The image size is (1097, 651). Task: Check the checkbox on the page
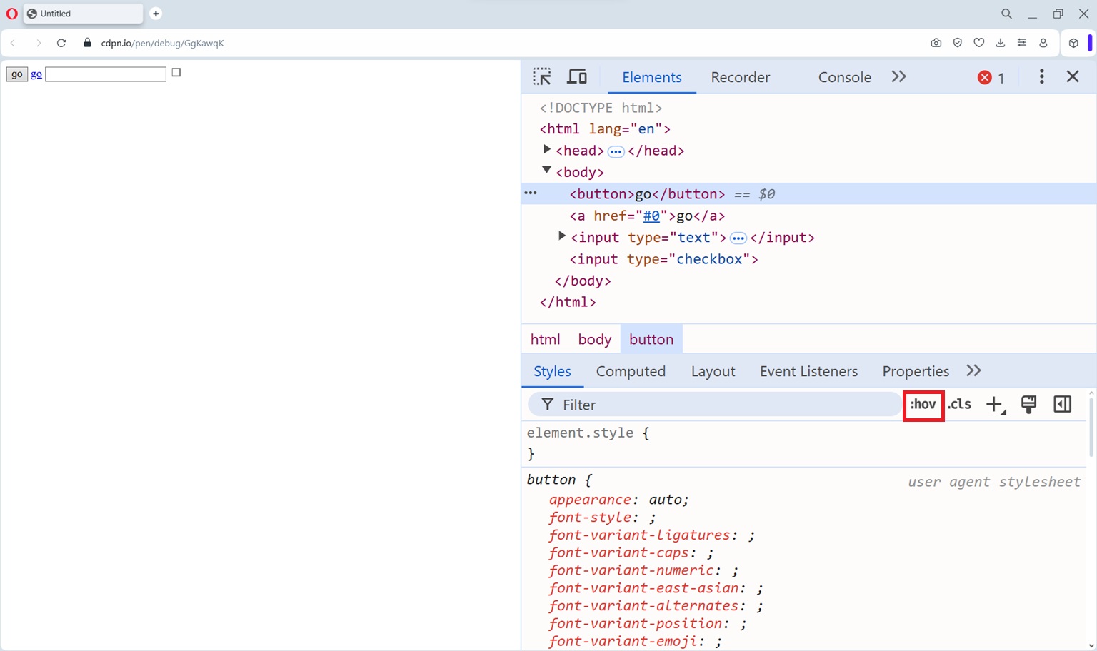click(x=176, y=72)
